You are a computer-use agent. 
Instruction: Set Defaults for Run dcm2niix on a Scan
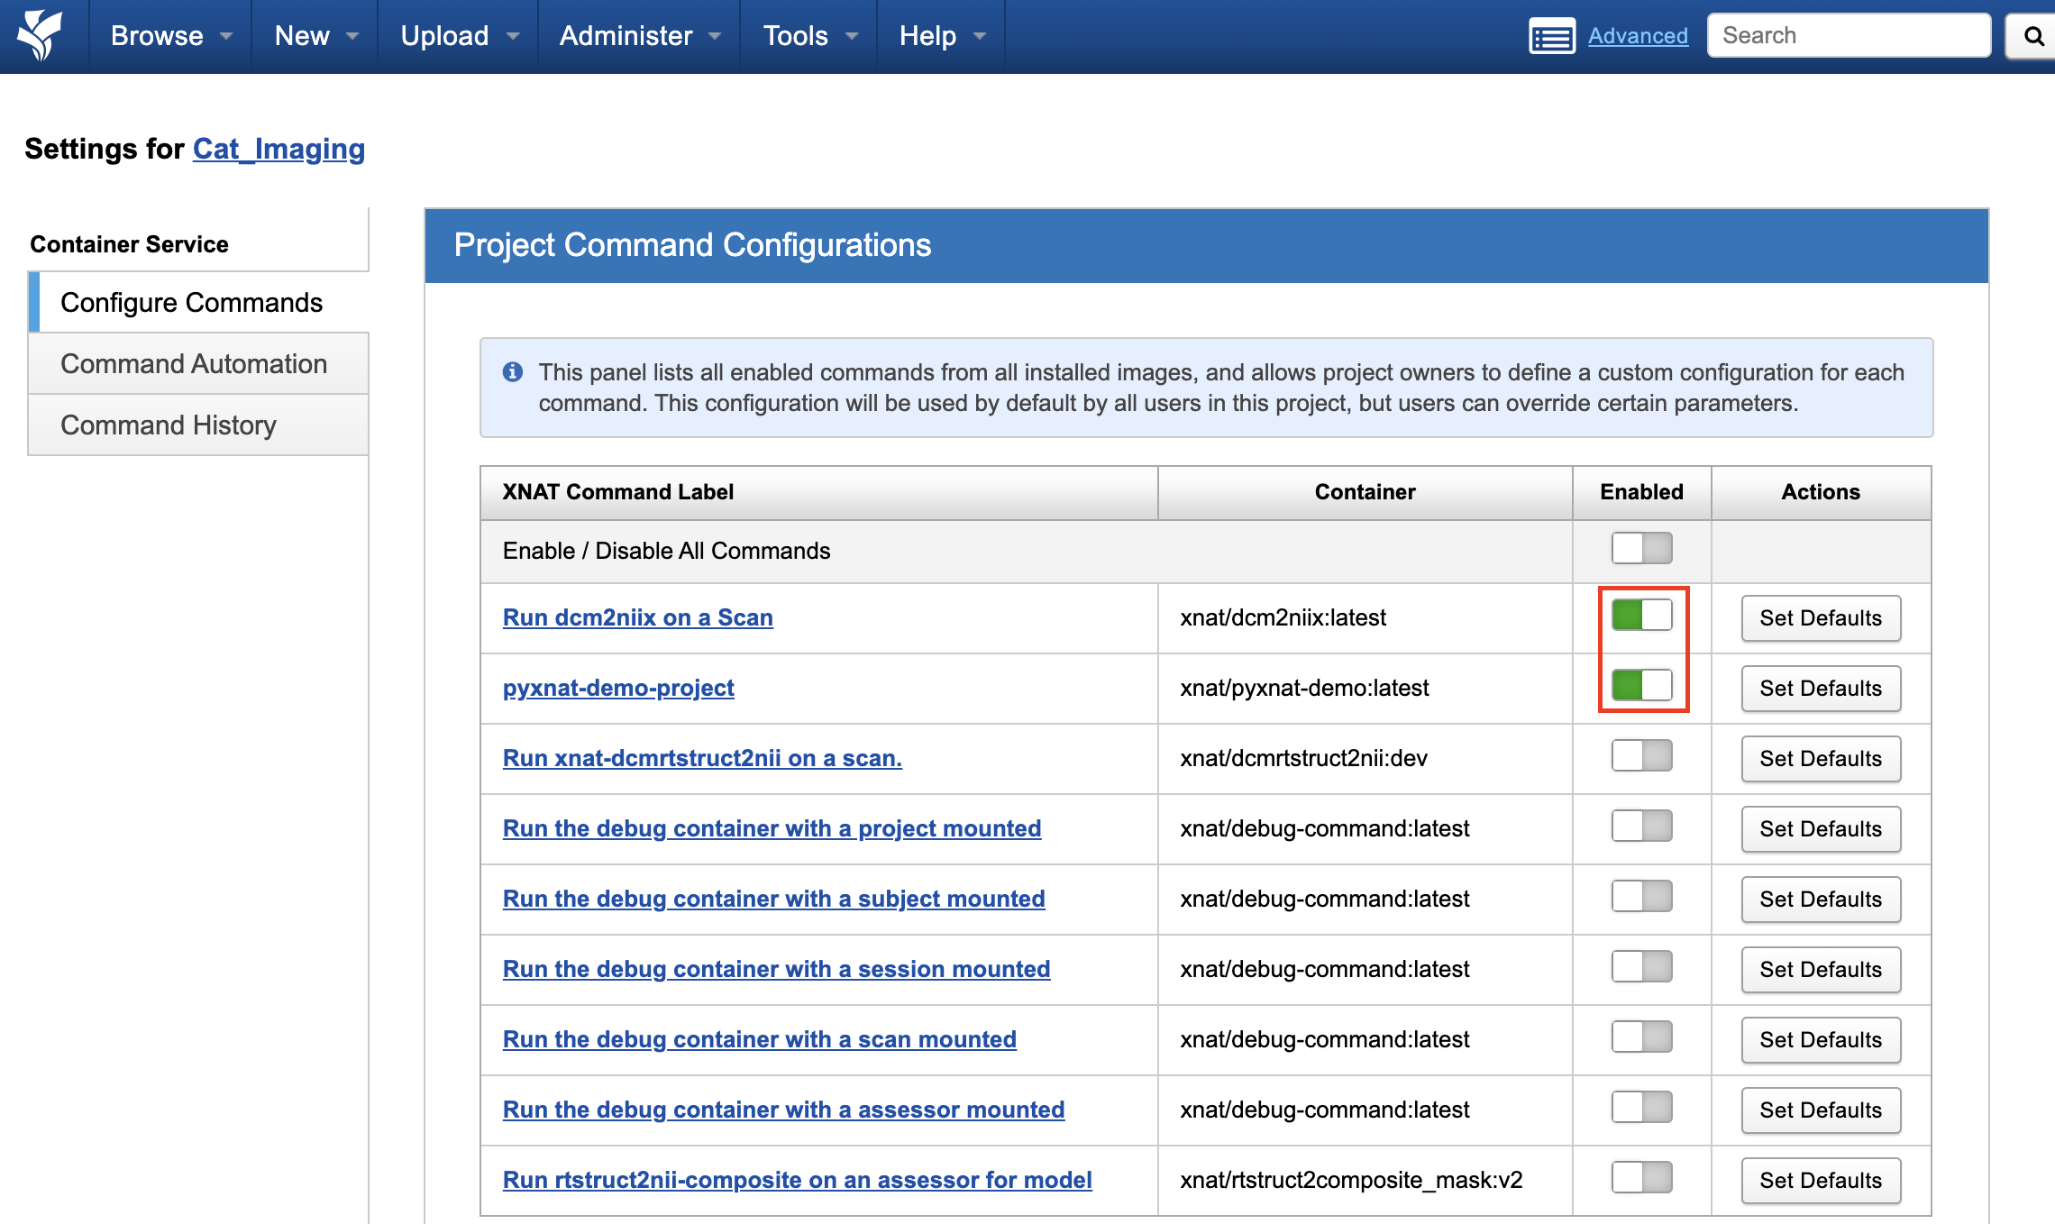1821,618
